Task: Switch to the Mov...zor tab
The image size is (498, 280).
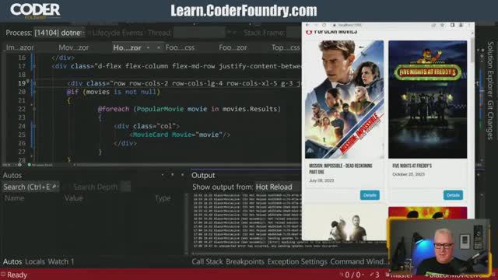Action: tap(74, 47)
